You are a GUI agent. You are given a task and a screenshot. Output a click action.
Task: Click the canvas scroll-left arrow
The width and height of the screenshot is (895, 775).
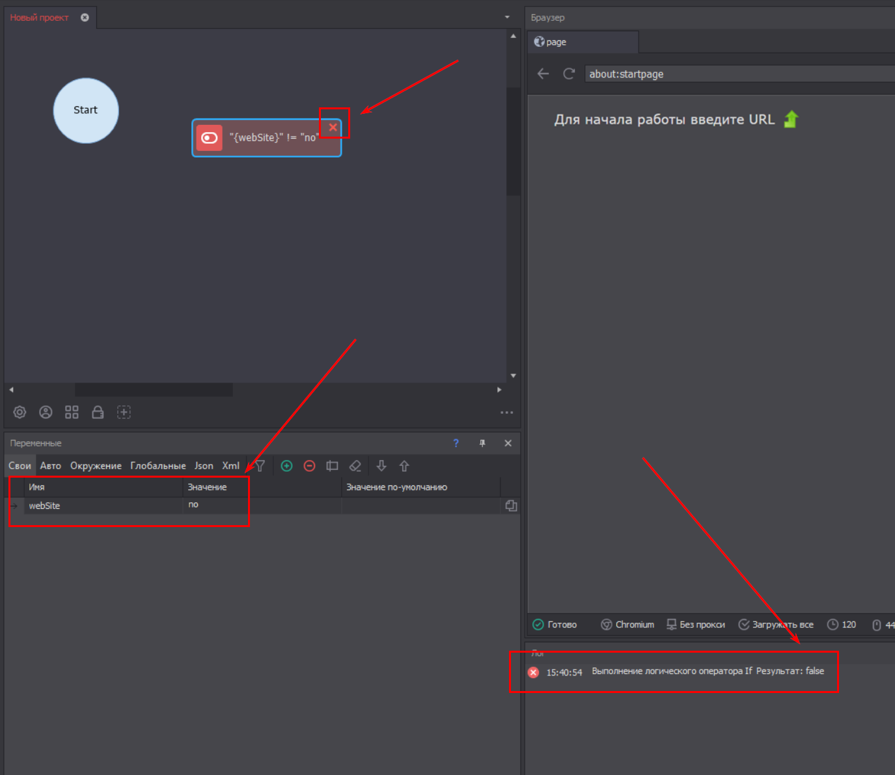(x=11, y=390)
